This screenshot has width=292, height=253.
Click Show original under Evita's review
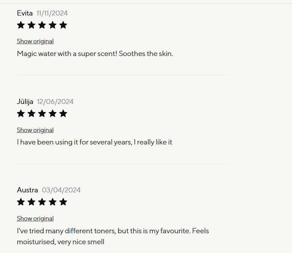coord(35,41)
